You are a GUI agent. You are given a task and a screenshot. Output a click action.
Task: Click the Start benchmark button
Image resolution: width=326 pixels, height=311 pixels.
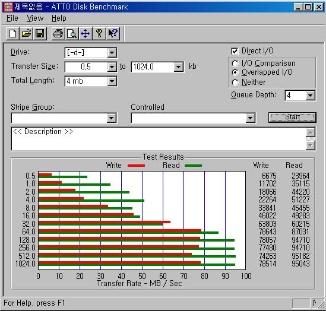pos(292,117)
